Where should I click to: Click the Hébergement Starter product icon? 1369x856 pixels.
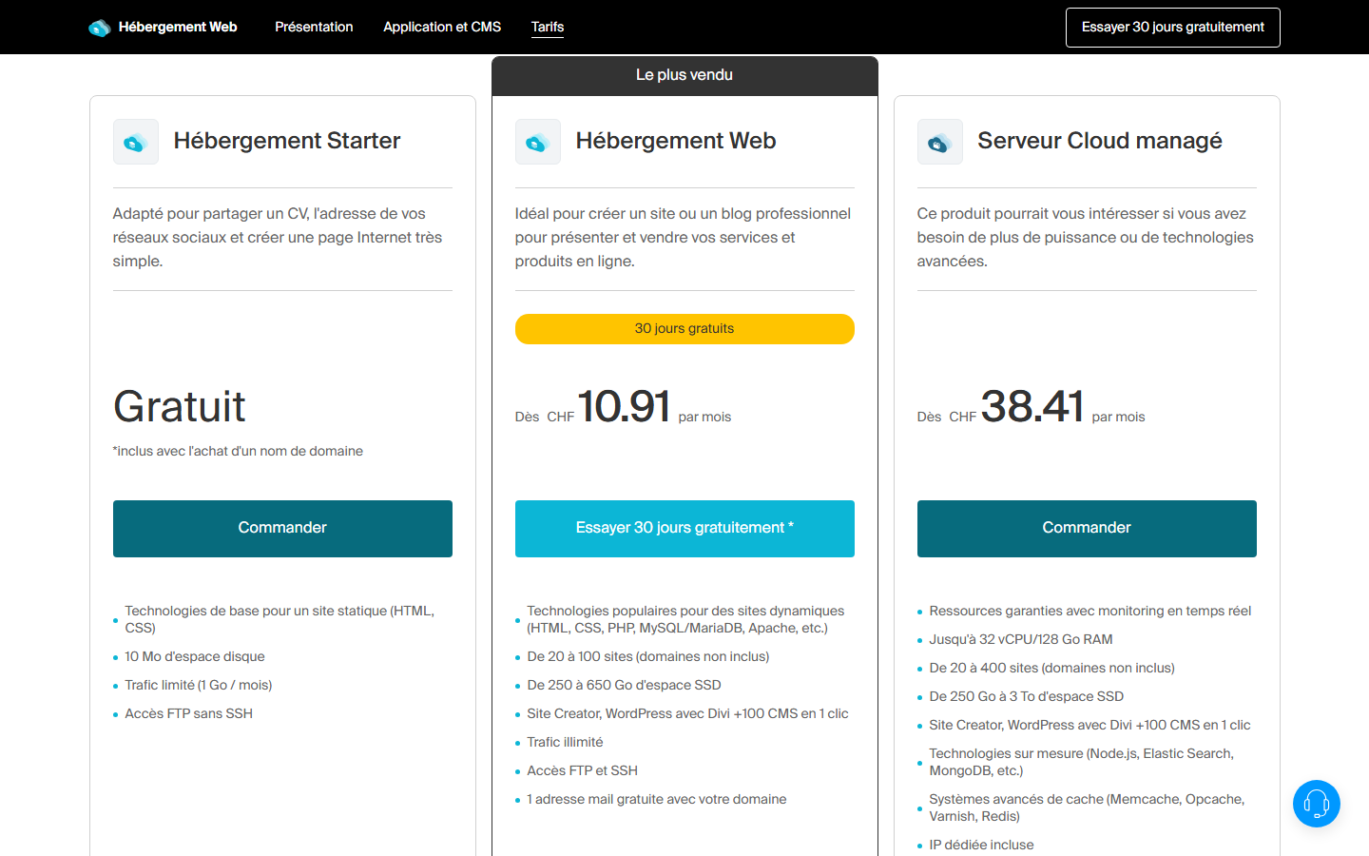136,142
